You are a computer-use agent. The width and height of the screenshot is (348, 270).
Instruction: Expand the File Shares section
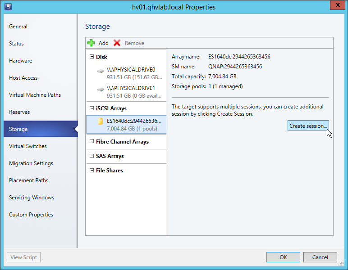coord(92,171)
